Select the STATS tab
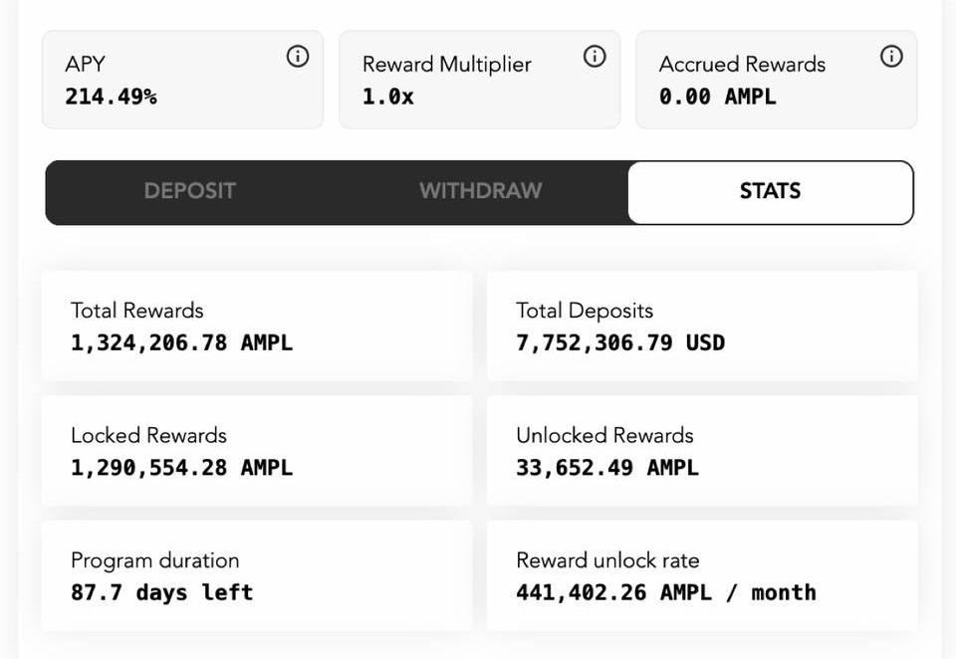956x659 pixels. [771, 192]
